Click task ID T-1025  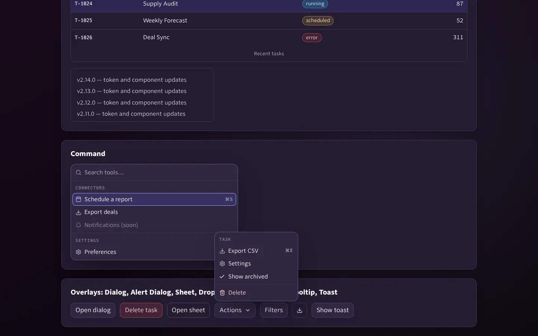click(84, 21)
